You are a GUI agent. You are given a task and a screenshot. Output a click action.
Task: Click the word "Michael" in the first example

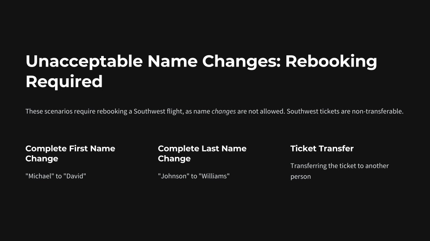(40, 176)
